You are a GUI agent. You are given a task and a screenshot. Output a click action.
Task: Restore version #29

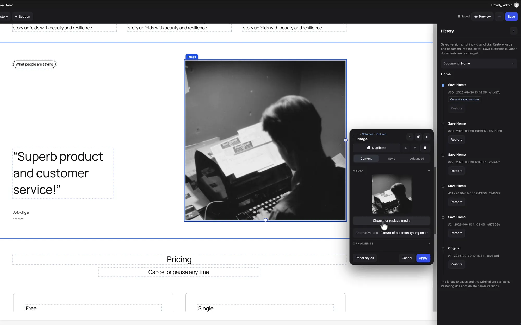click(x=456, y=140)
